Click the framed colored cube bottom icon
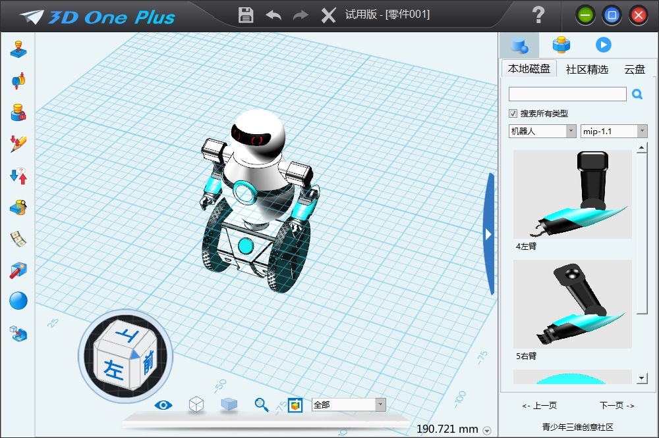Screen dimensions: 659x438 (x=295, y=405)
